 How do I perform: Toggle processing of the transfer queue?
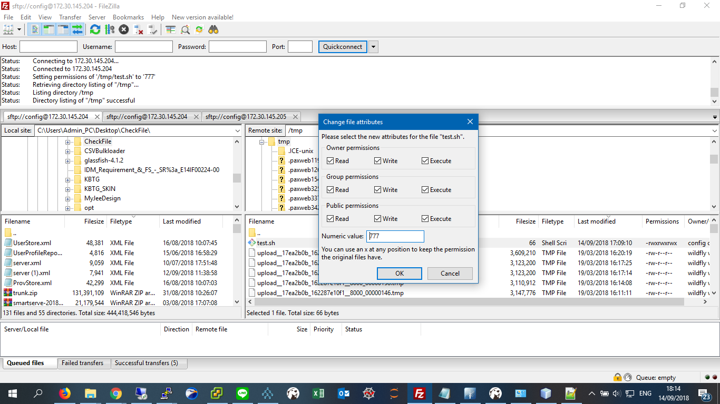109,30
